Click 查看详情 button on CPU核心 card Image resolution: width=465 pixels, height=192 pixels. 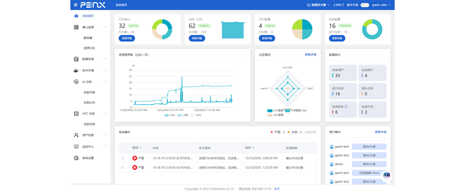(127, 38)
